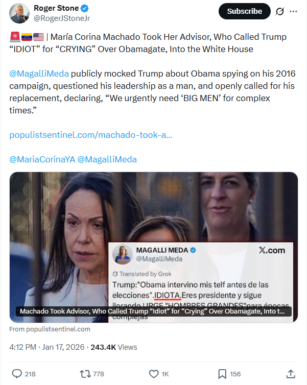Screen dimensions: 307x385
Task: Open Roger Stone's profile avatar
Action: coord(19,13)
